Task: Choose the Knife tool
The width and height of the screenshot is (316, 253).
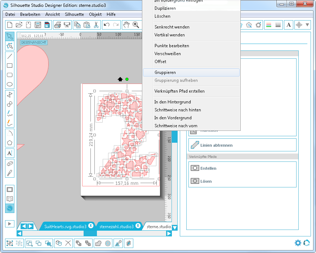Action: 10,173
